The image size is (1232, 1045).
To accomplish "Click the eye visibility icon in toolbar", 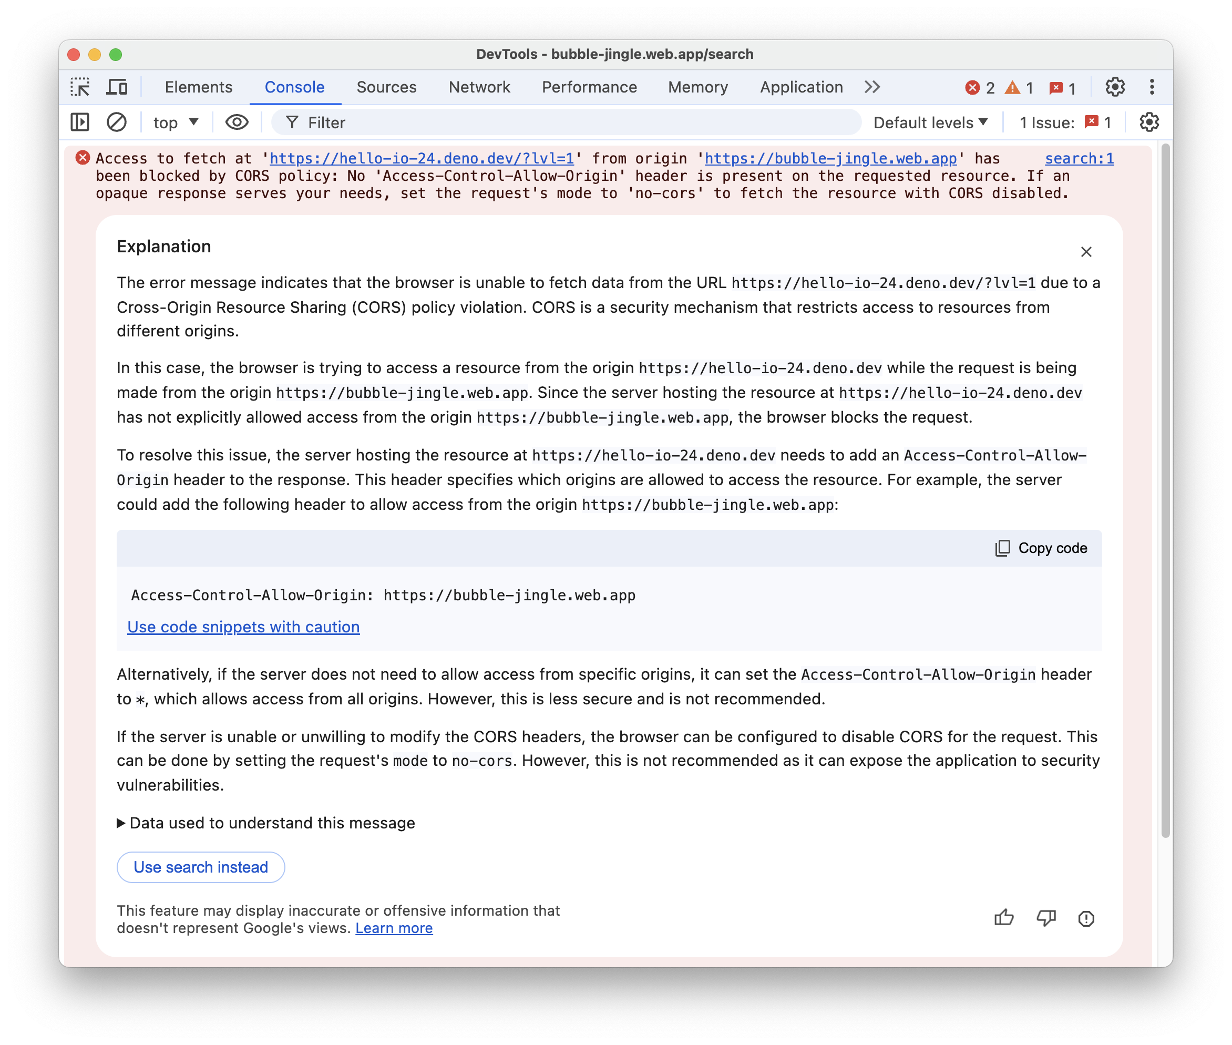I will coord(235,124).
